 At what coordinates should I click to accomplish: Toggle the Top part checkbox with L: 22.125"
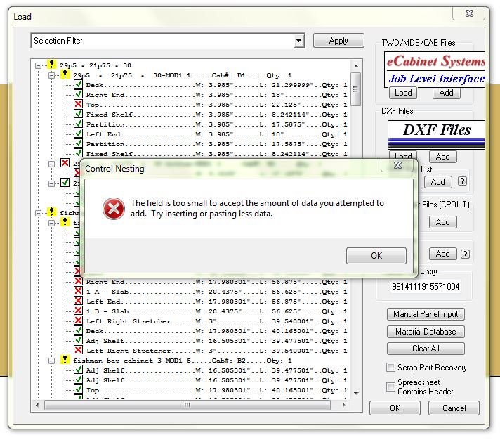point(78,105)
